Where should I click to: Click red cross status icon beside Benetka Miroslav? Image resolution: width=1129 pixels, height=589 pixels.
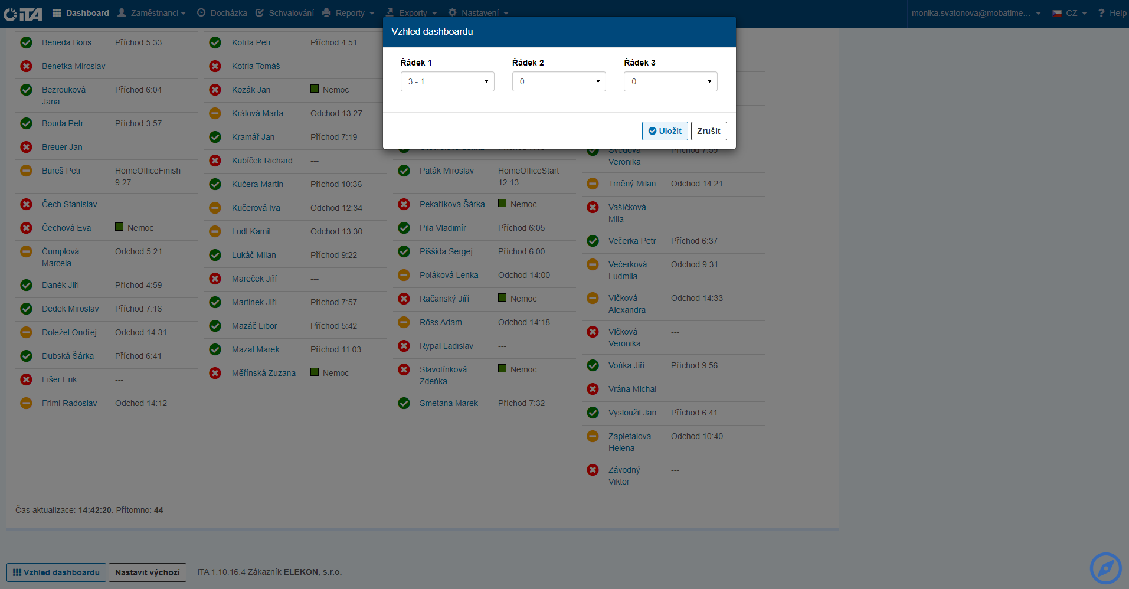click(x=27, y=66)
